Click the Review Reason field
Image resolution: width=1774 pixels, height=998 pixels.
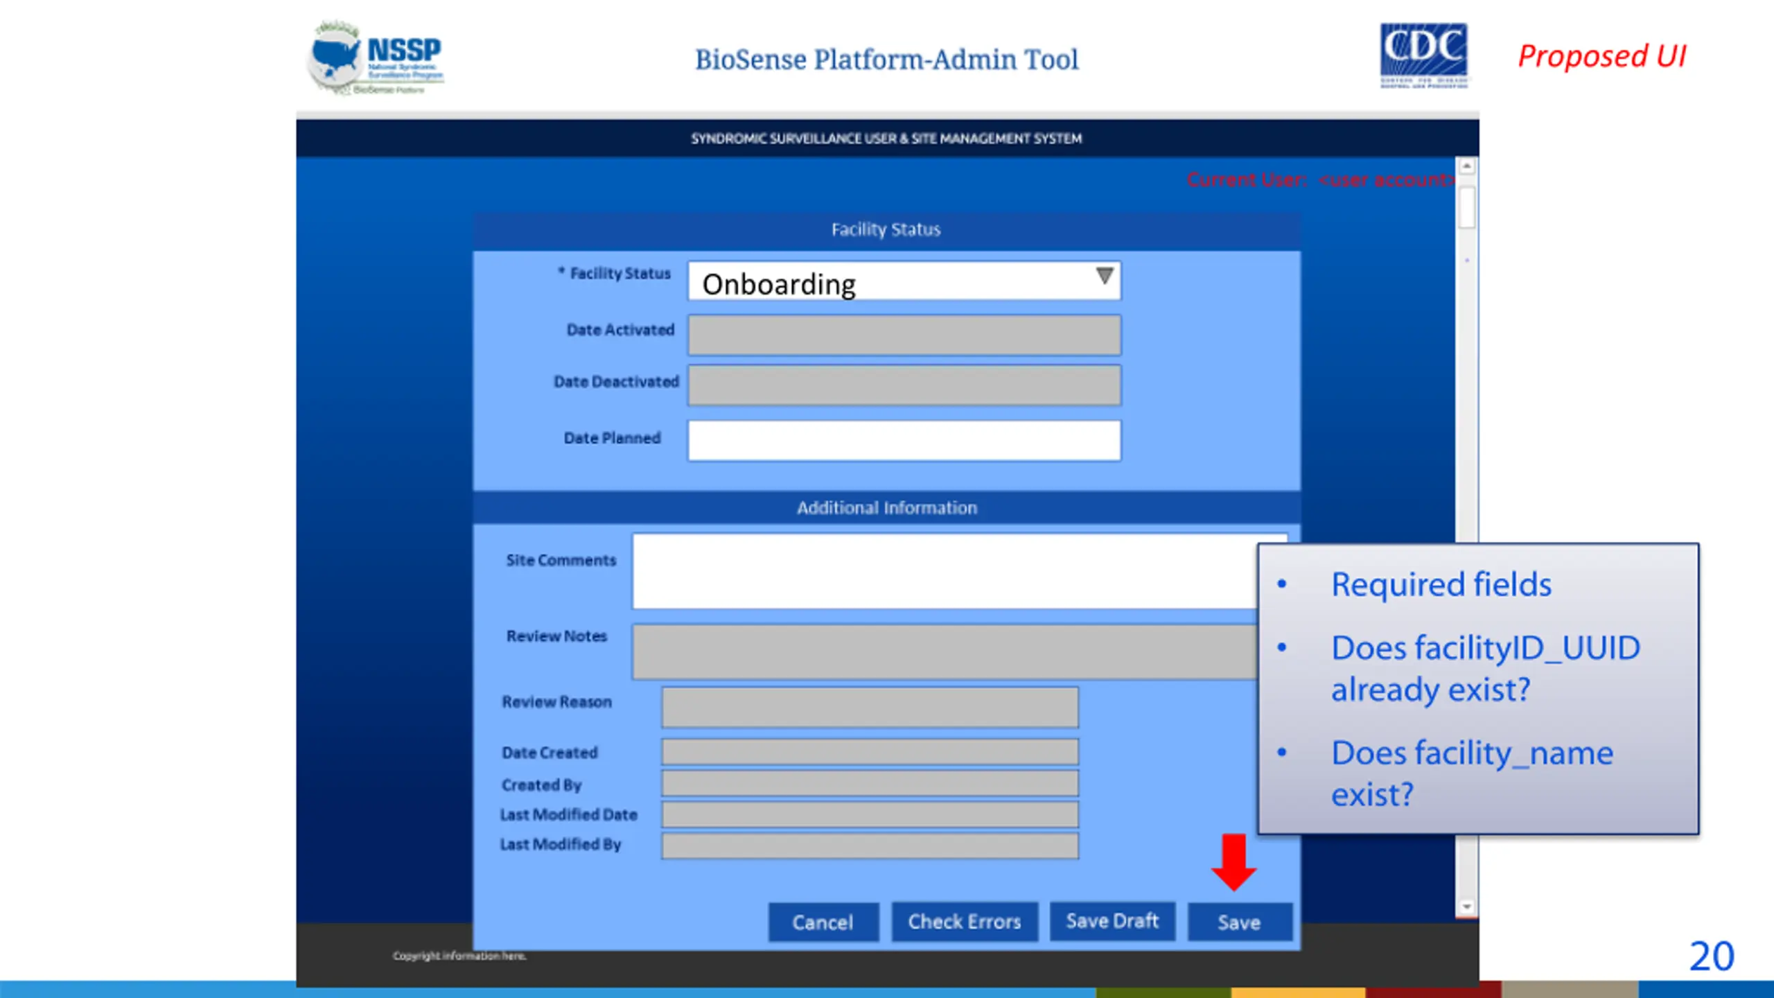tap(870, 707)
